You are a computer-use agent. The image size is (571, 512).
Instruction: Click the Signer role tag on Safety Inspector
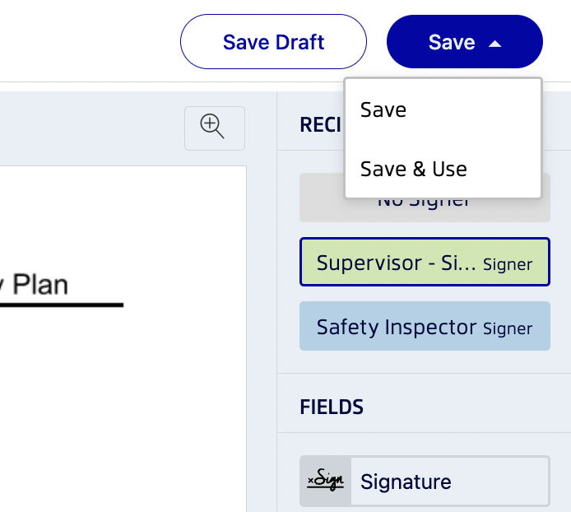(x=508, y=329)
